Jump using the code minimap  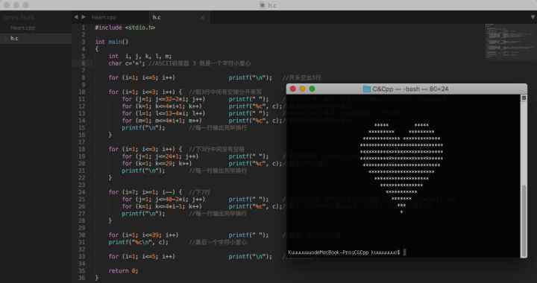pyautogui.click(x=509, y=41)
